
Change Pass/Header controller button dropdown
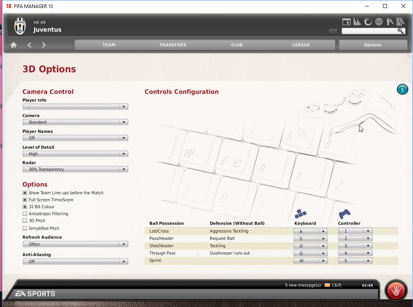[355, 239]
